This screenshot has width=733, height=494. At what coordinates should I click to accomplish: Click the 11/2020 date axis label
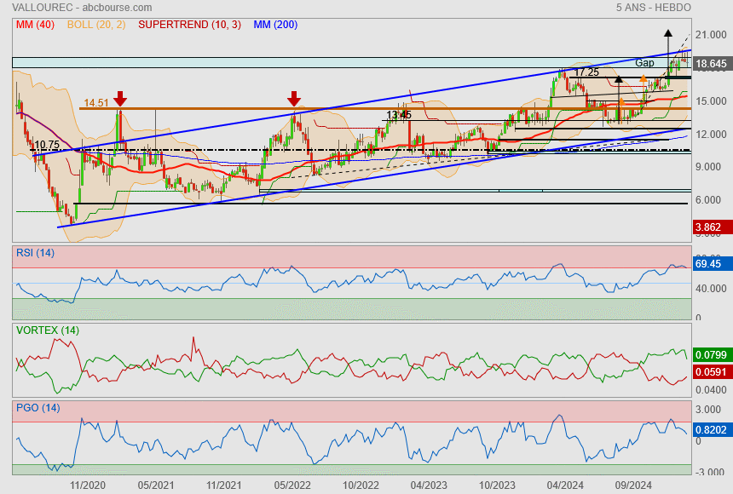point(88,485)
